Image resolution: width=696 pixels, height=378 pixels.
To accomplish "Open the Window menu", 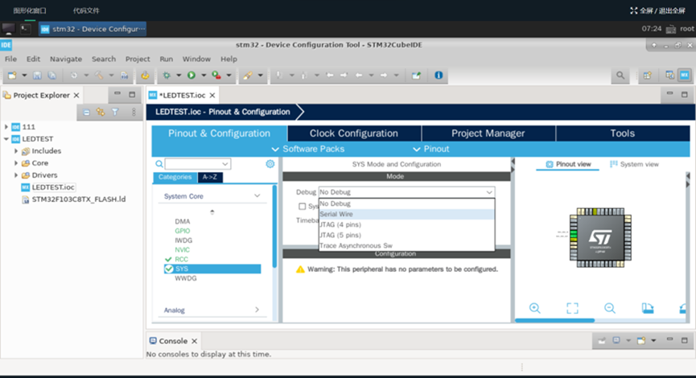I will pyautogui.click(x=196, y=59).
